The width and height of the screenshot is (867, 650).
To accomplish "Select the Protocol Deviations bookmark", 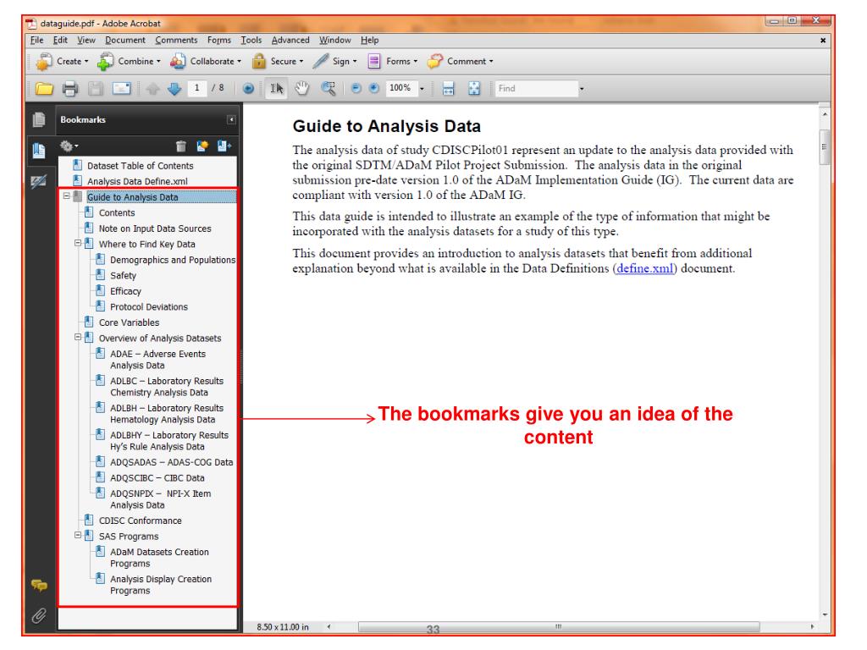I will (x=149, y=306).
